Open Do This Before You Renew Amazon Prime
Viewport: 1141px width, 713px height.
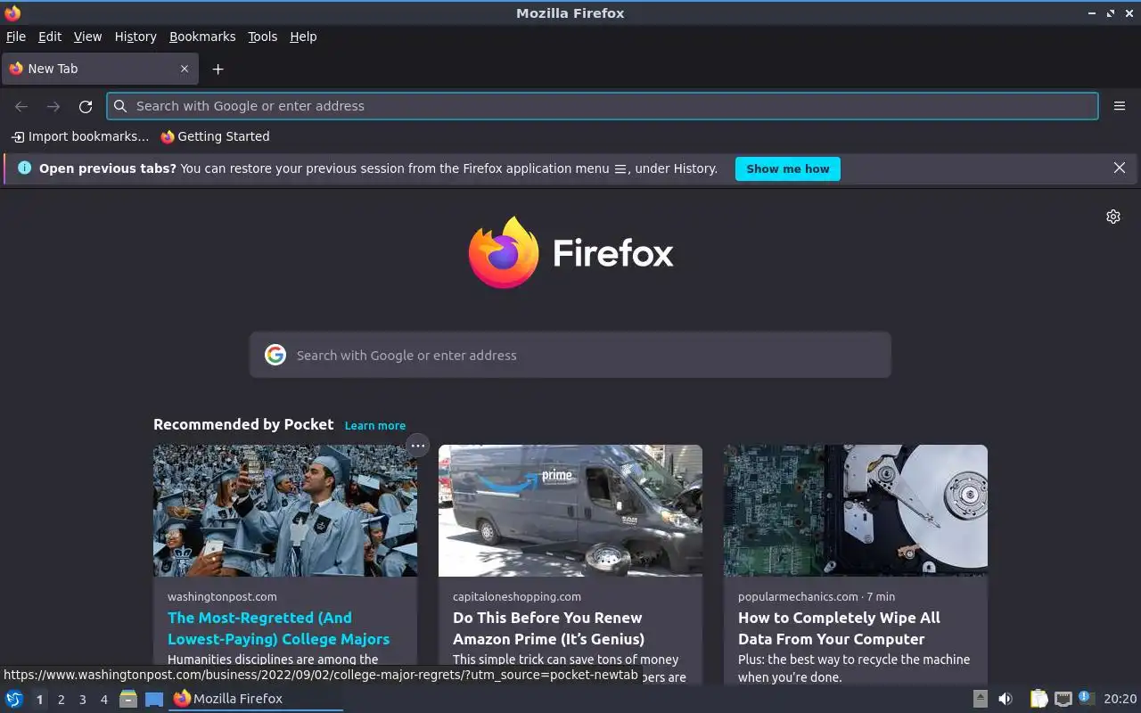click(x=548, y=628)
